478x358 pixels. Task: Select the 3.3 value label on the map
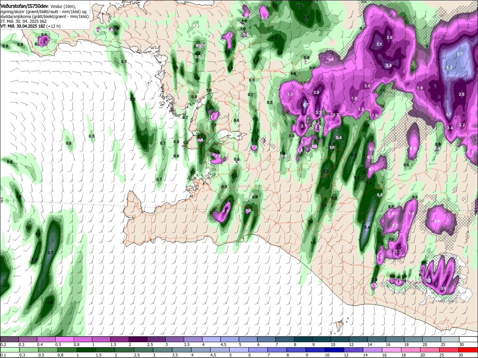[318, 112]
